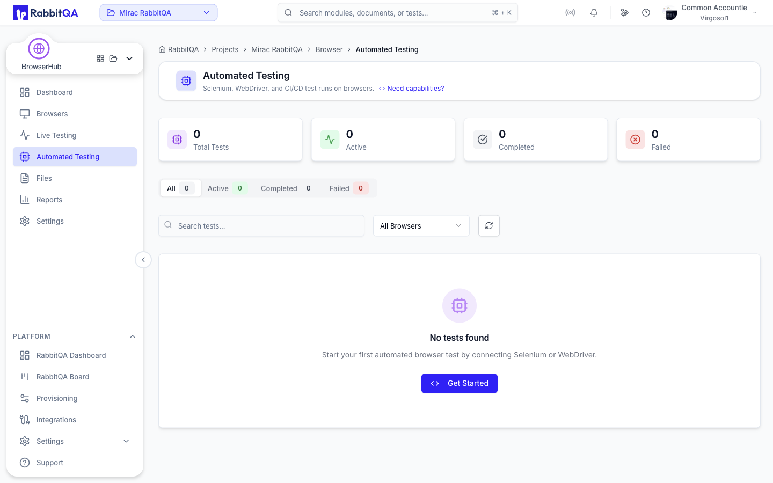773x483 pixels.
Task: Collapse the sidebar with arrow button
Action: point(143,260)
